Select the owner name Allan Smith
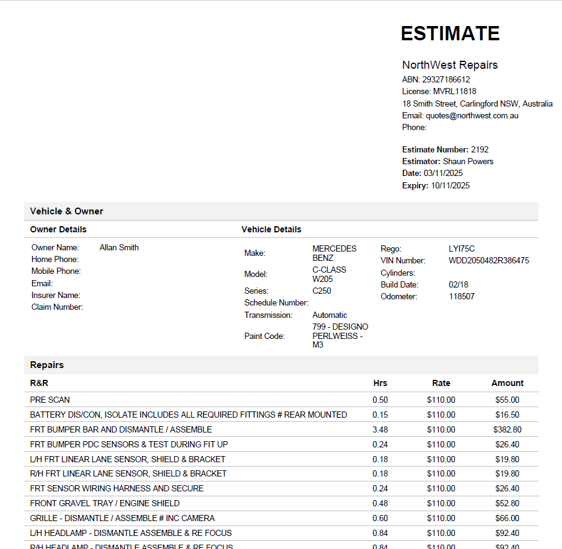This screenshot has width=562, height=549. point(119,247)
